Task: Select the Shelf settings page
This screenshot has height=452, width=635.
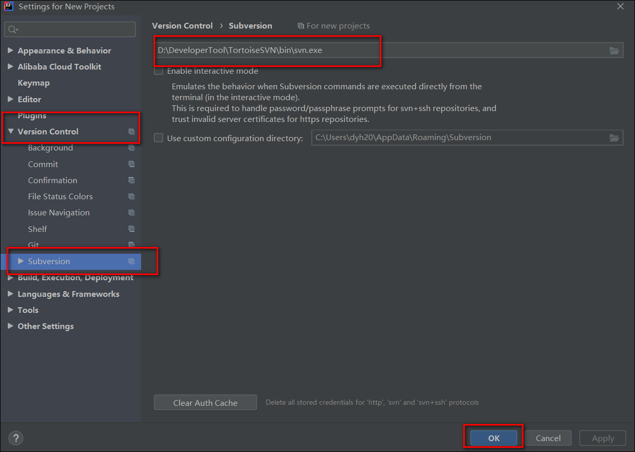Action: point(37,229)
